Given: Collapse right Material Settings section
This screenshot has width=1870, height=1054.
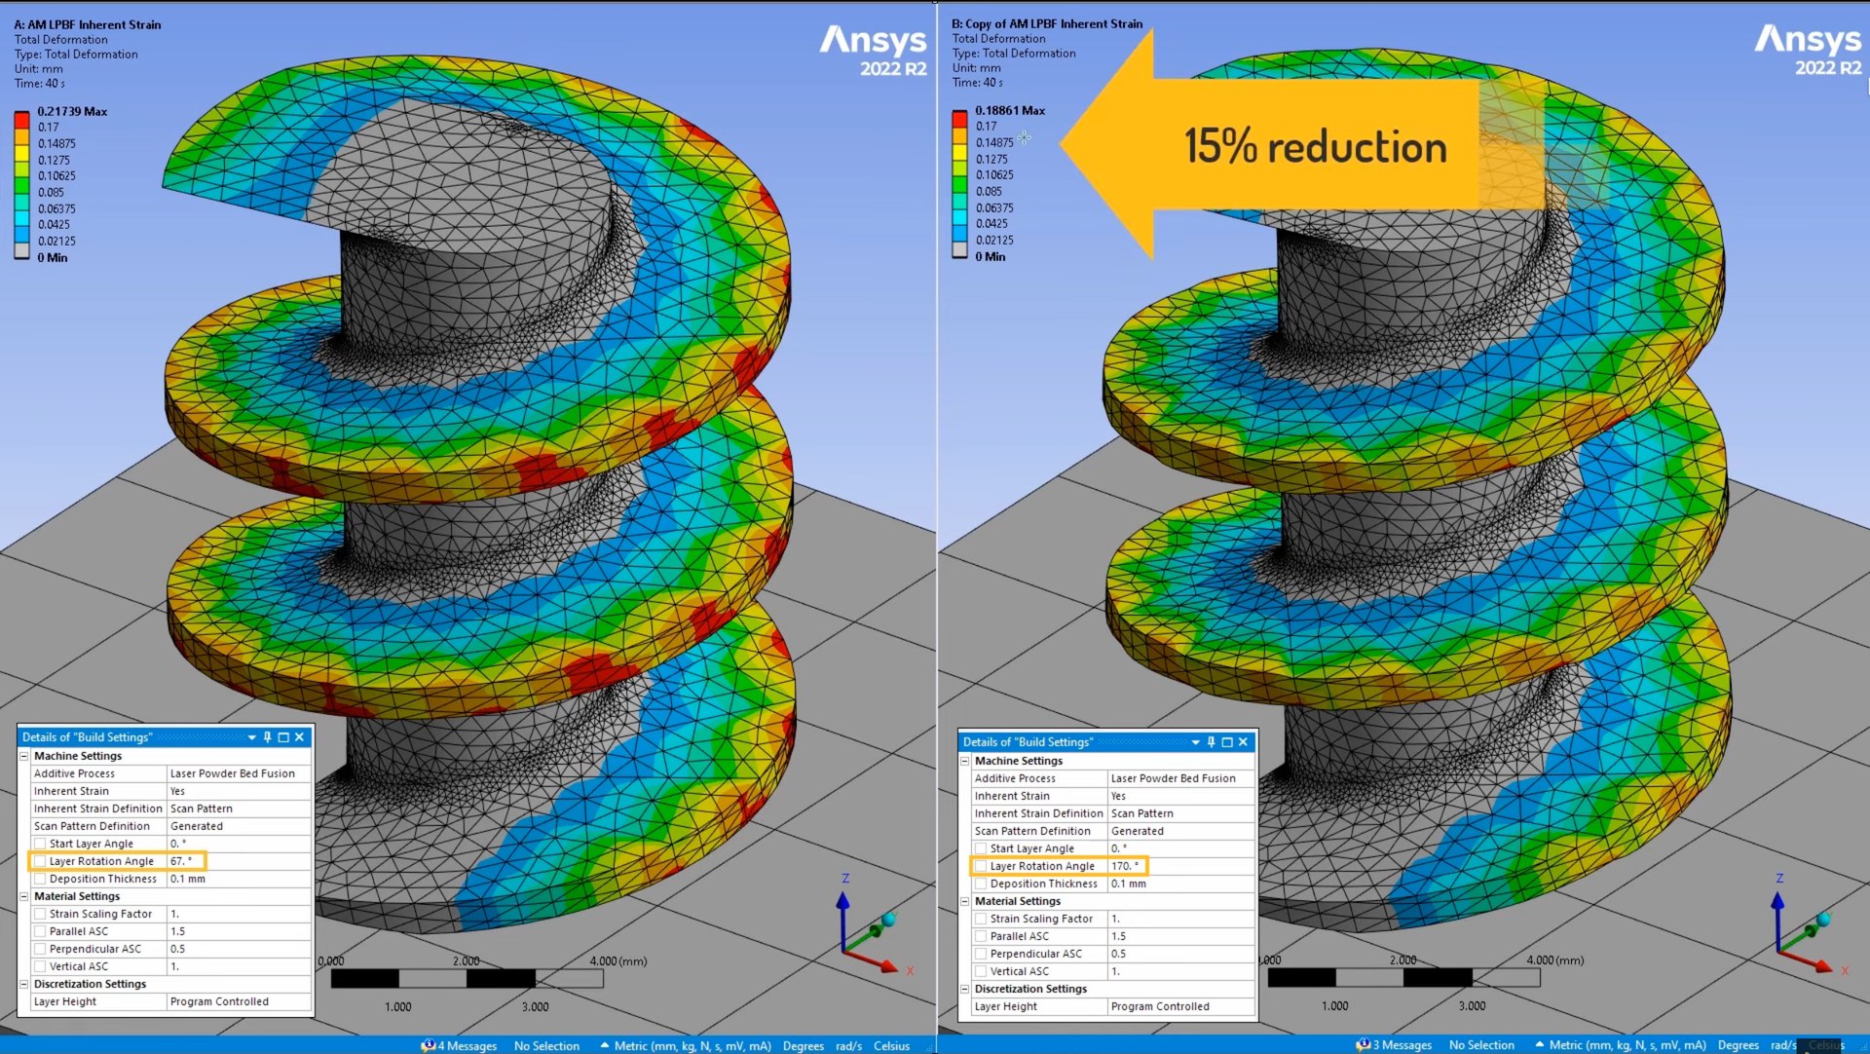Looking at the screenshot, I should (x=965, y=901).
